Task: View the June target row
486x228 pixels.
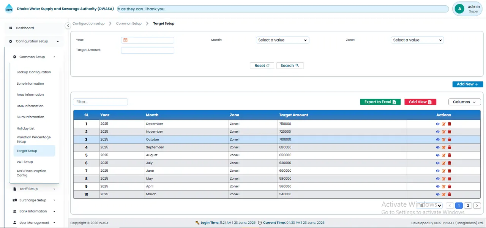Action: [437, 171]
